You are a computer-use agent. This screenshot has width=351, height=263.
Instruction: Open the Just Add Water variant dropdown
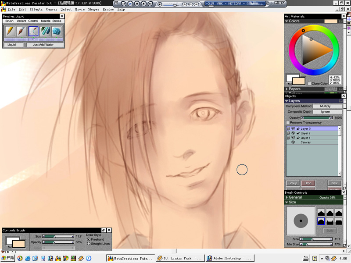coord(45,45)
